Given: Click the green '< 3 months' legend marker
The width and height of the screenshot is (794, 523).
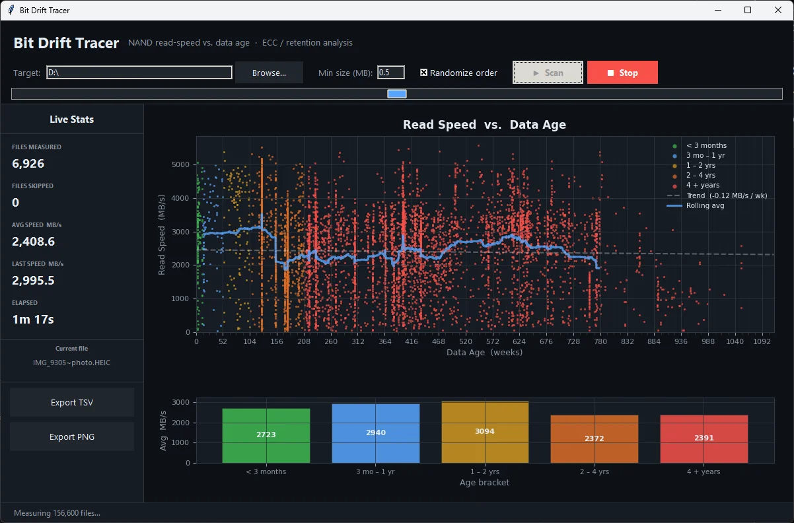Looking at the screenshot, I should [x=674, y=146].
